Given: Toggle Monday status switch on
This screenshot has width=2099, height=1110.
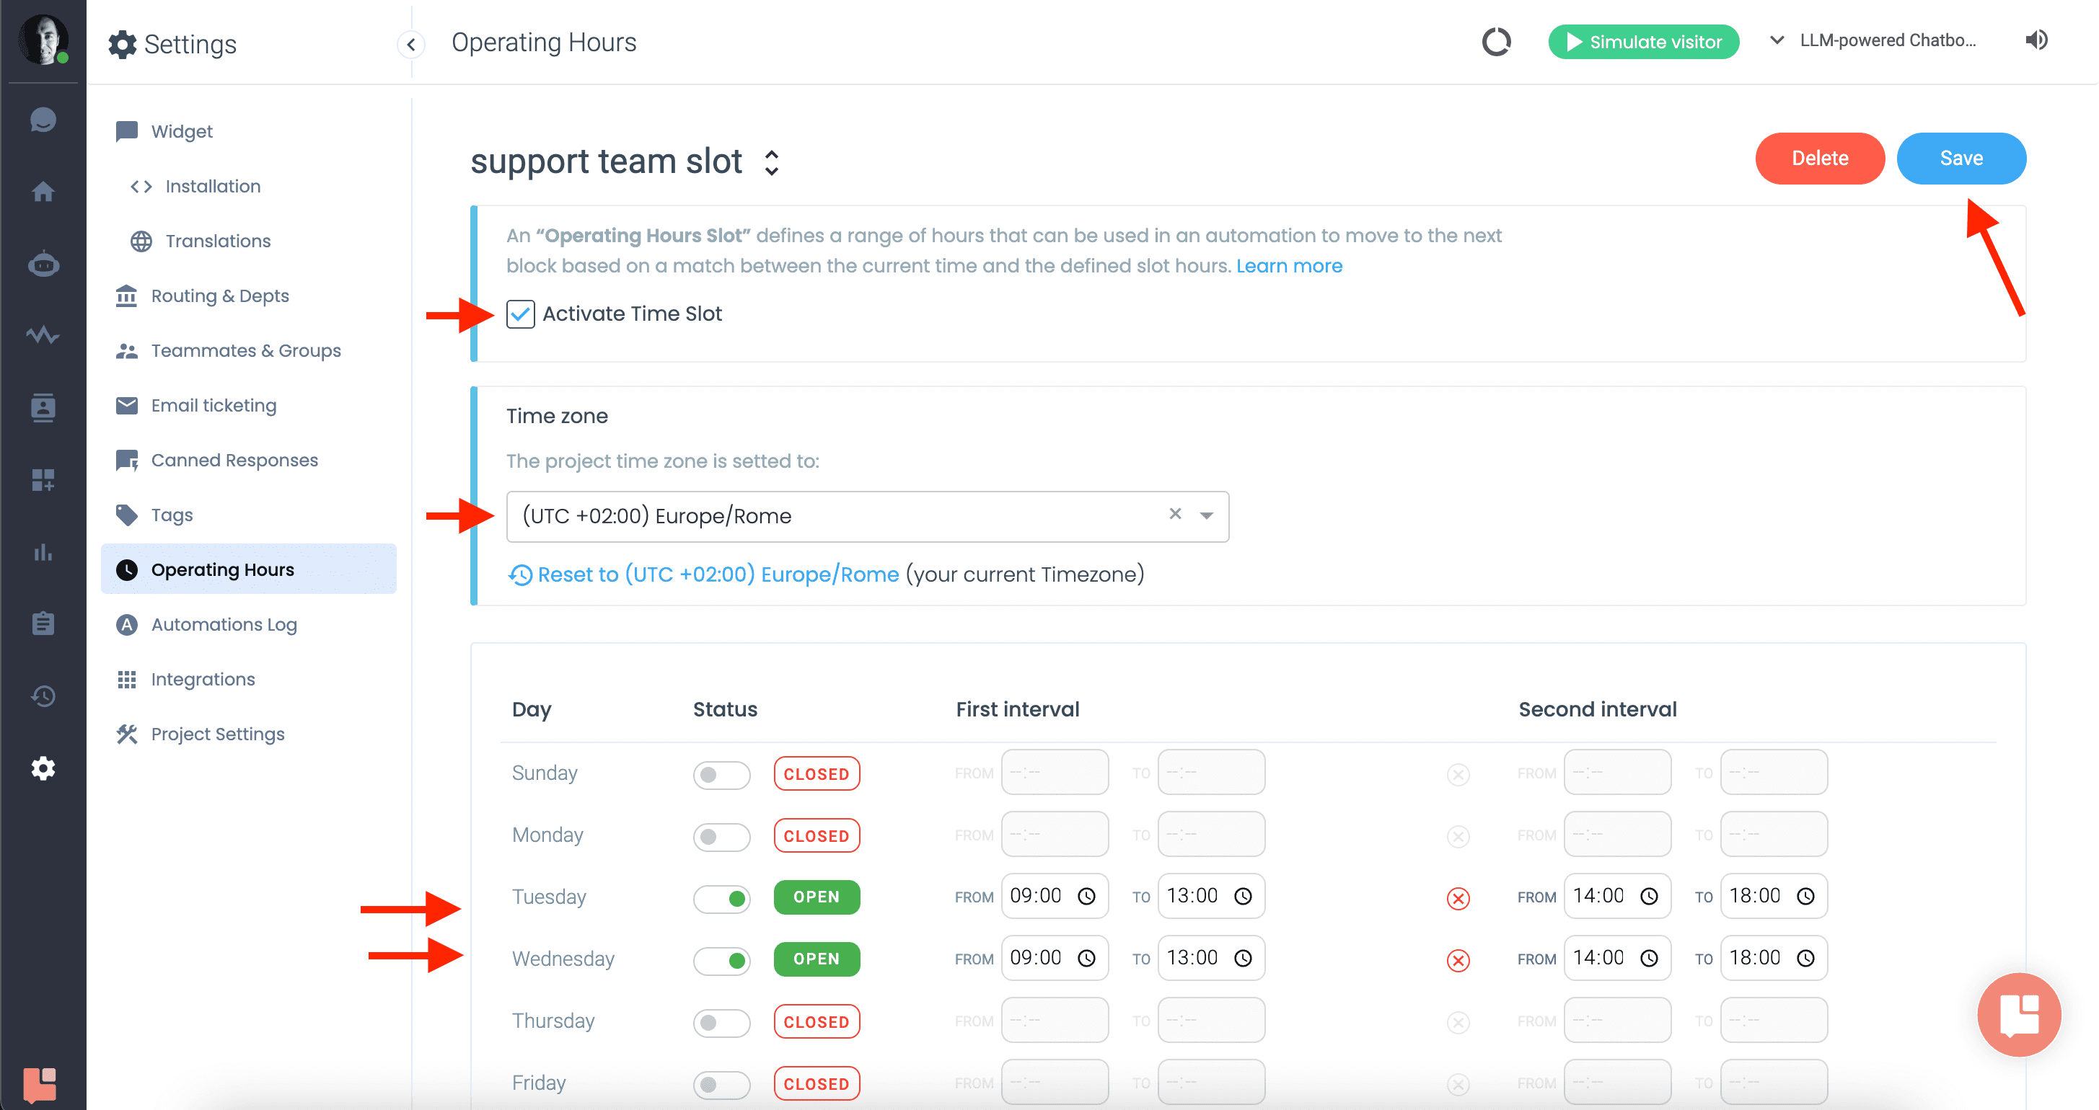Looking at the screenshot, I should (721, 836).
